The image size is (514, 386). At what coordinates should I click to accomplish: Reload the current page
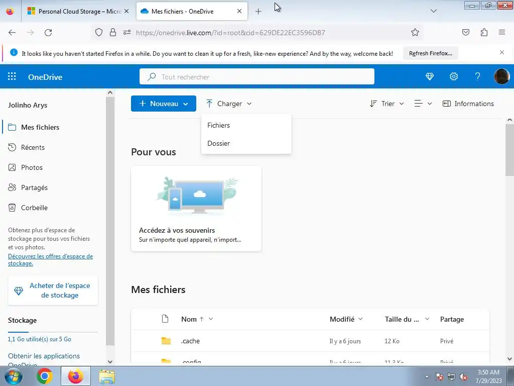coord(48,33)
